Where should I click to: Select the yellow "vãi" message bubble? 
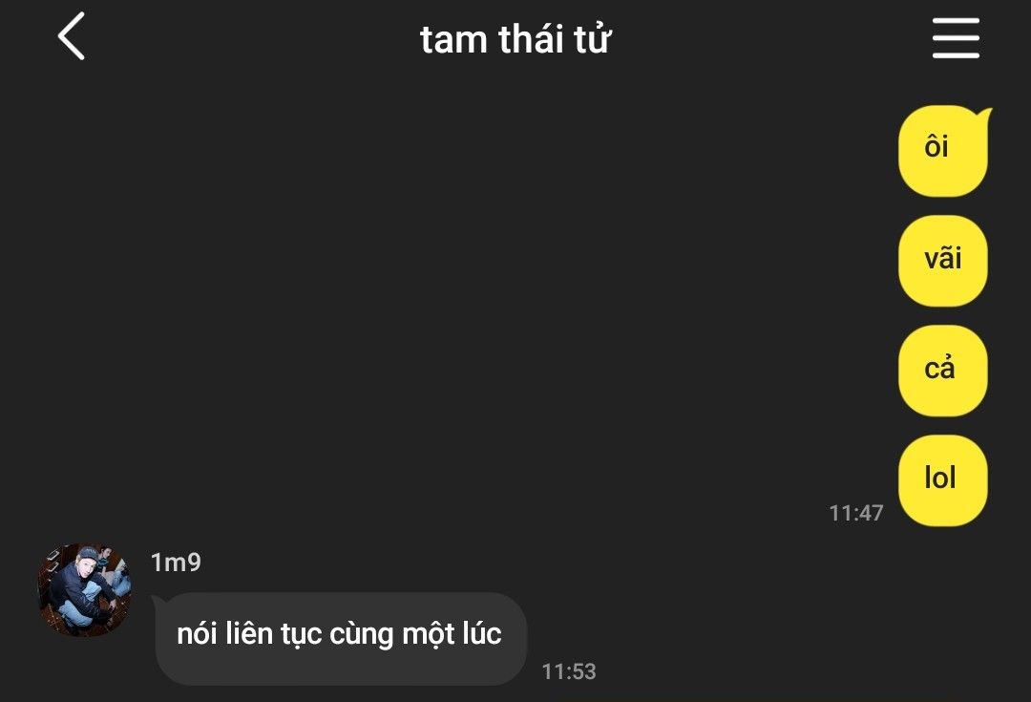[943, 261]
